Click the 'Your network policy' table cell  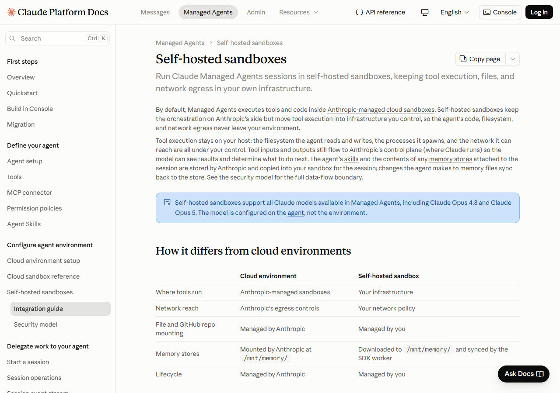[387, 308]
